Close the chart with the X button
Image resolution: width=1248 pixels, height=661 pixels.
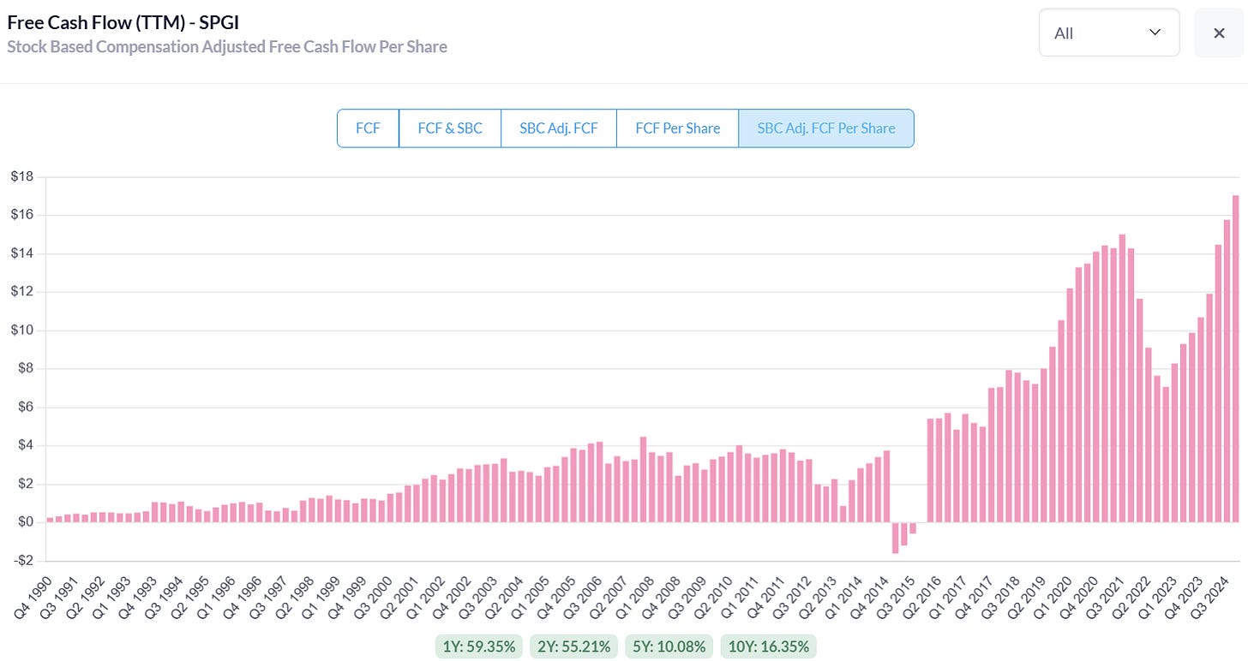(1219, 33)
